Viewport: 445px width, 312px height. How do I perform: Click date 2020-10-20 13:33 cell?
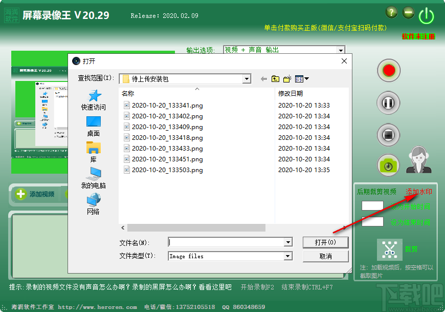(304, 106)
